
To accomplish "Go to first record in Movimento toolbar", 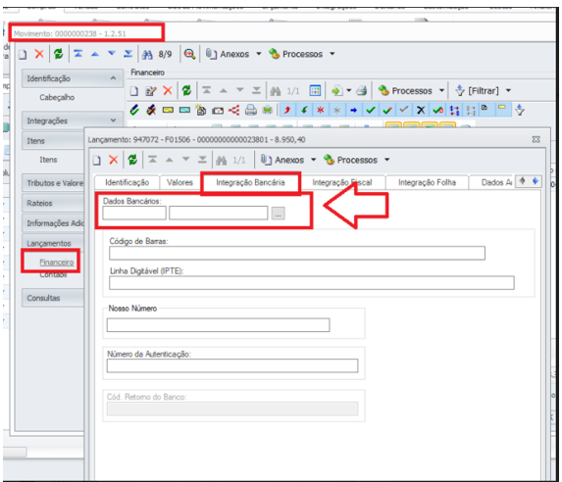I will click(77, 54).
